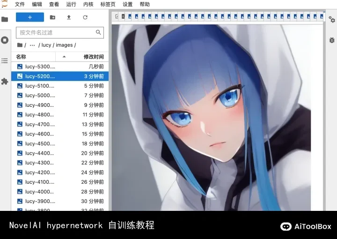
Task: Select file lucy-3900 in the list
Action: [x=60, y=201]
